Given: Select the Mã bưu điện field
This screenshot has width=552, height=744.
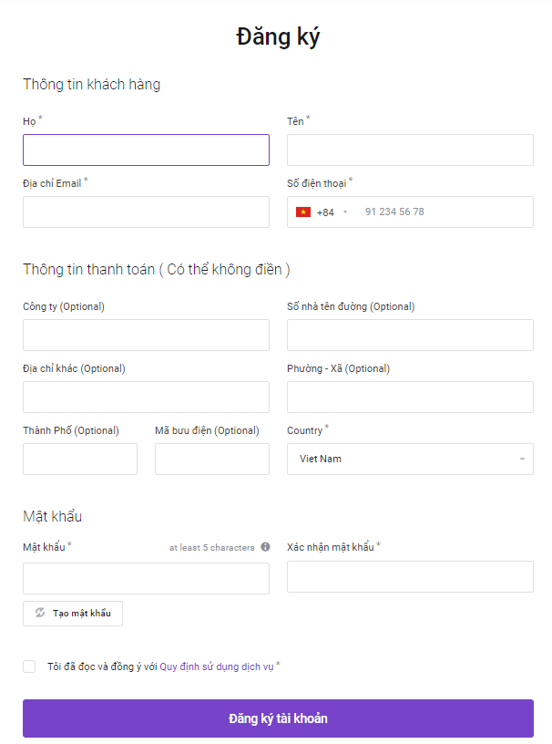Looking at the screenshot, I should point(212,459).
